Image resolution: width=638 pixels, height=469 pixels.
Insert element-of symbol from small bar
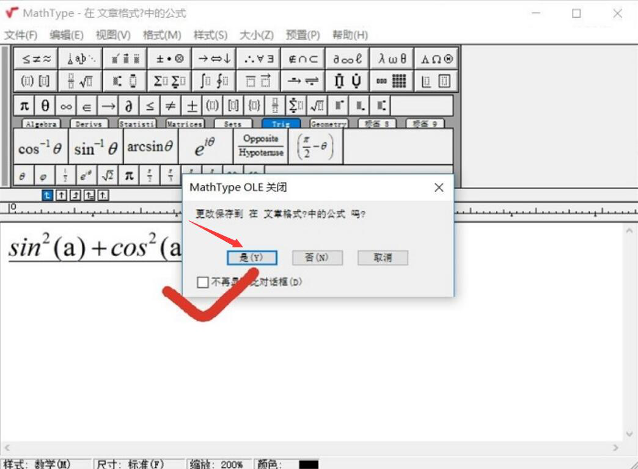click(x=87, y=106)
